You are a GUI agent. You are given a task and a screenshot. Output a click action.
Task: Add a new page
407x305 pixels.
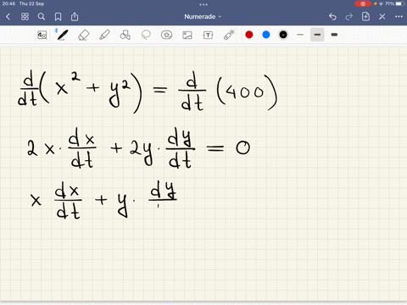(365, 16)
